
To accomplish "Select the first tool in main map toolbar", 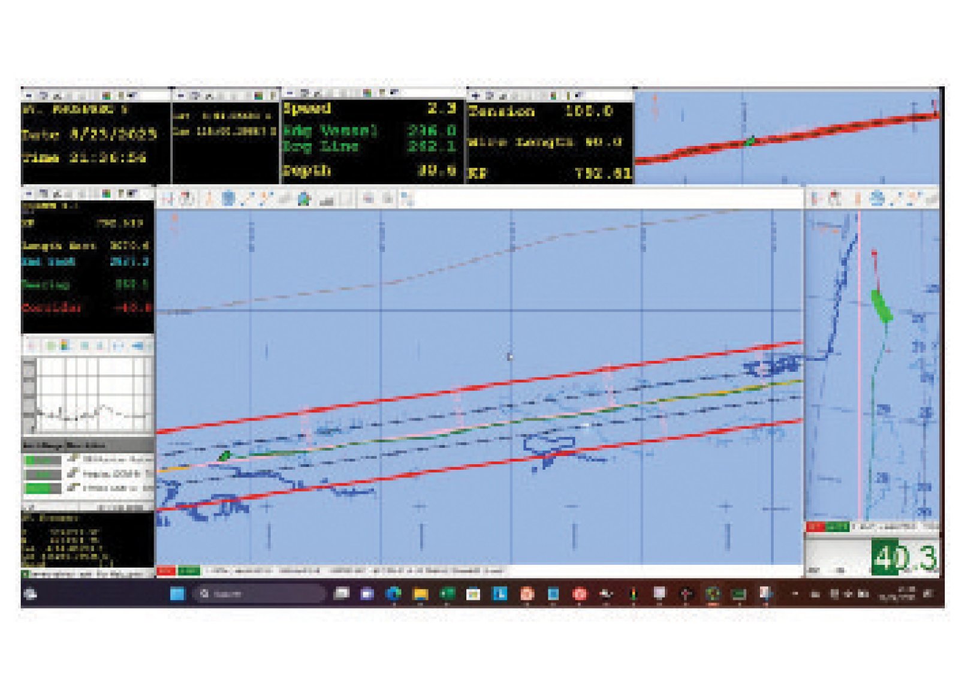I will (x=168, y=198).
